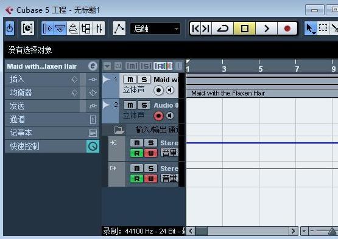This screenshot has height=239, width=338.
Task: Collapse the 输入/输出 通道 folder track
Action: click(119, 130)
